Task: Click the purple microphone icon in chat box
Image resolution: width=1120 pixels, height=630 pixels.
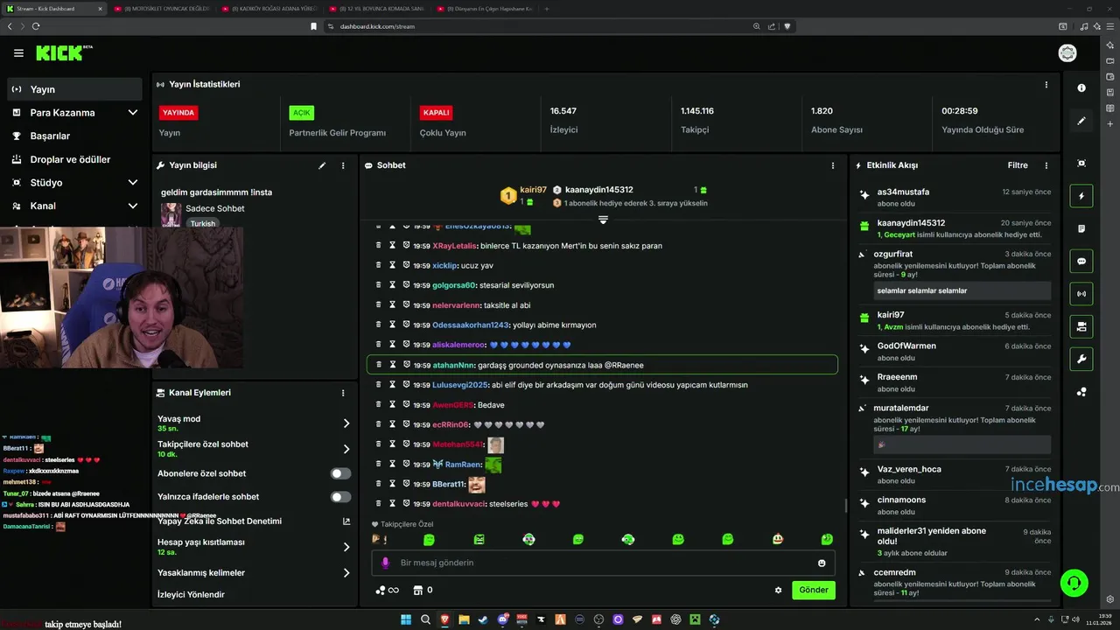Action: tap(385, 563)
